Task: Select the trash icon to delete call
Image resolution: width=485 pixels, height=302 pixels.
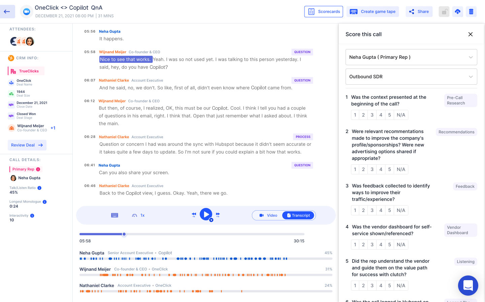Action: pos(471,11)
